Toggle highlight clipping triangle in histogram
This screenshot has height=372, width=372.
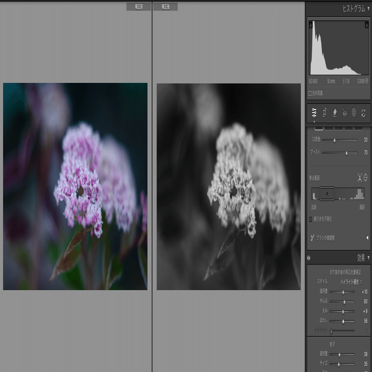click(x=366, y=24)
